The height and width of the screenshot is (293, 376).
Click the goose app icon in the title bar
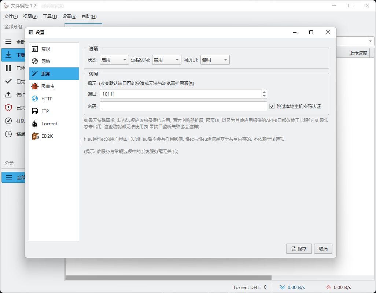[6, 5]
